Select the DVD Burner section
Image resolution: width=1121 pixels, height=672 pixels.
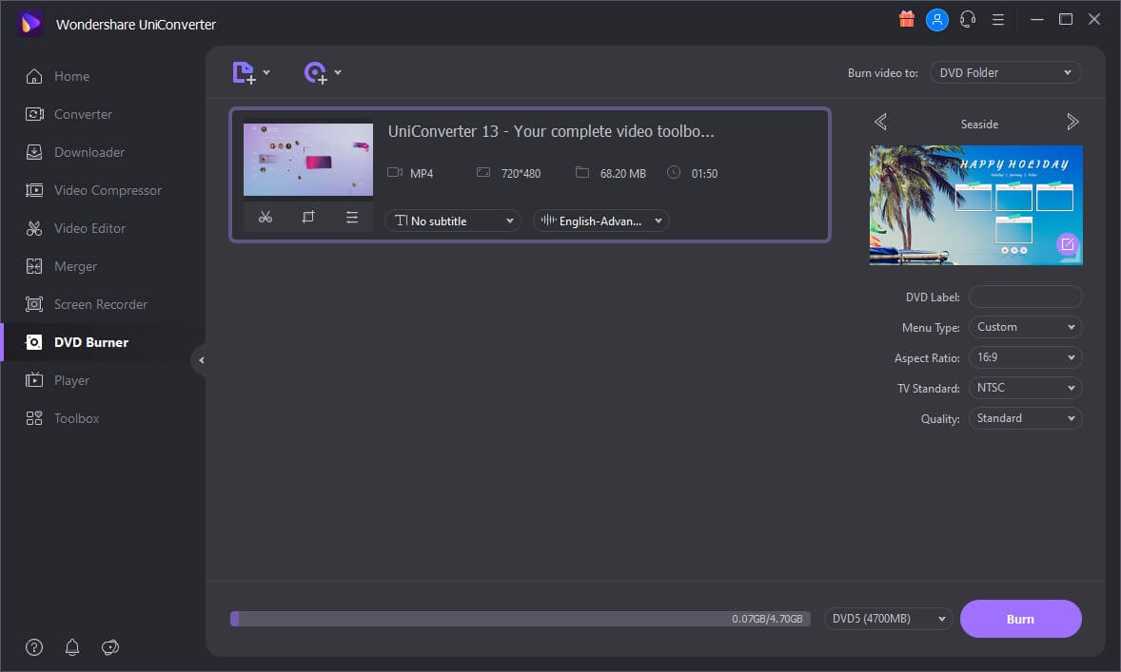click(103, 342)
